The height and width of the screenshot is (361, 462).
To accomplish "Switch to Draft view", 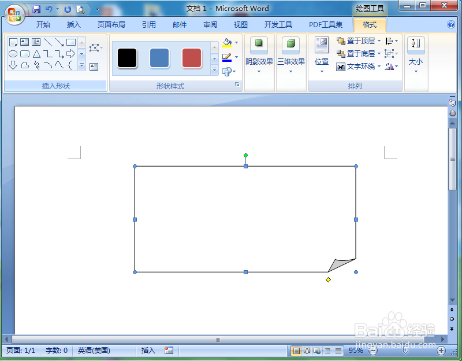I will tap(338, 351).
